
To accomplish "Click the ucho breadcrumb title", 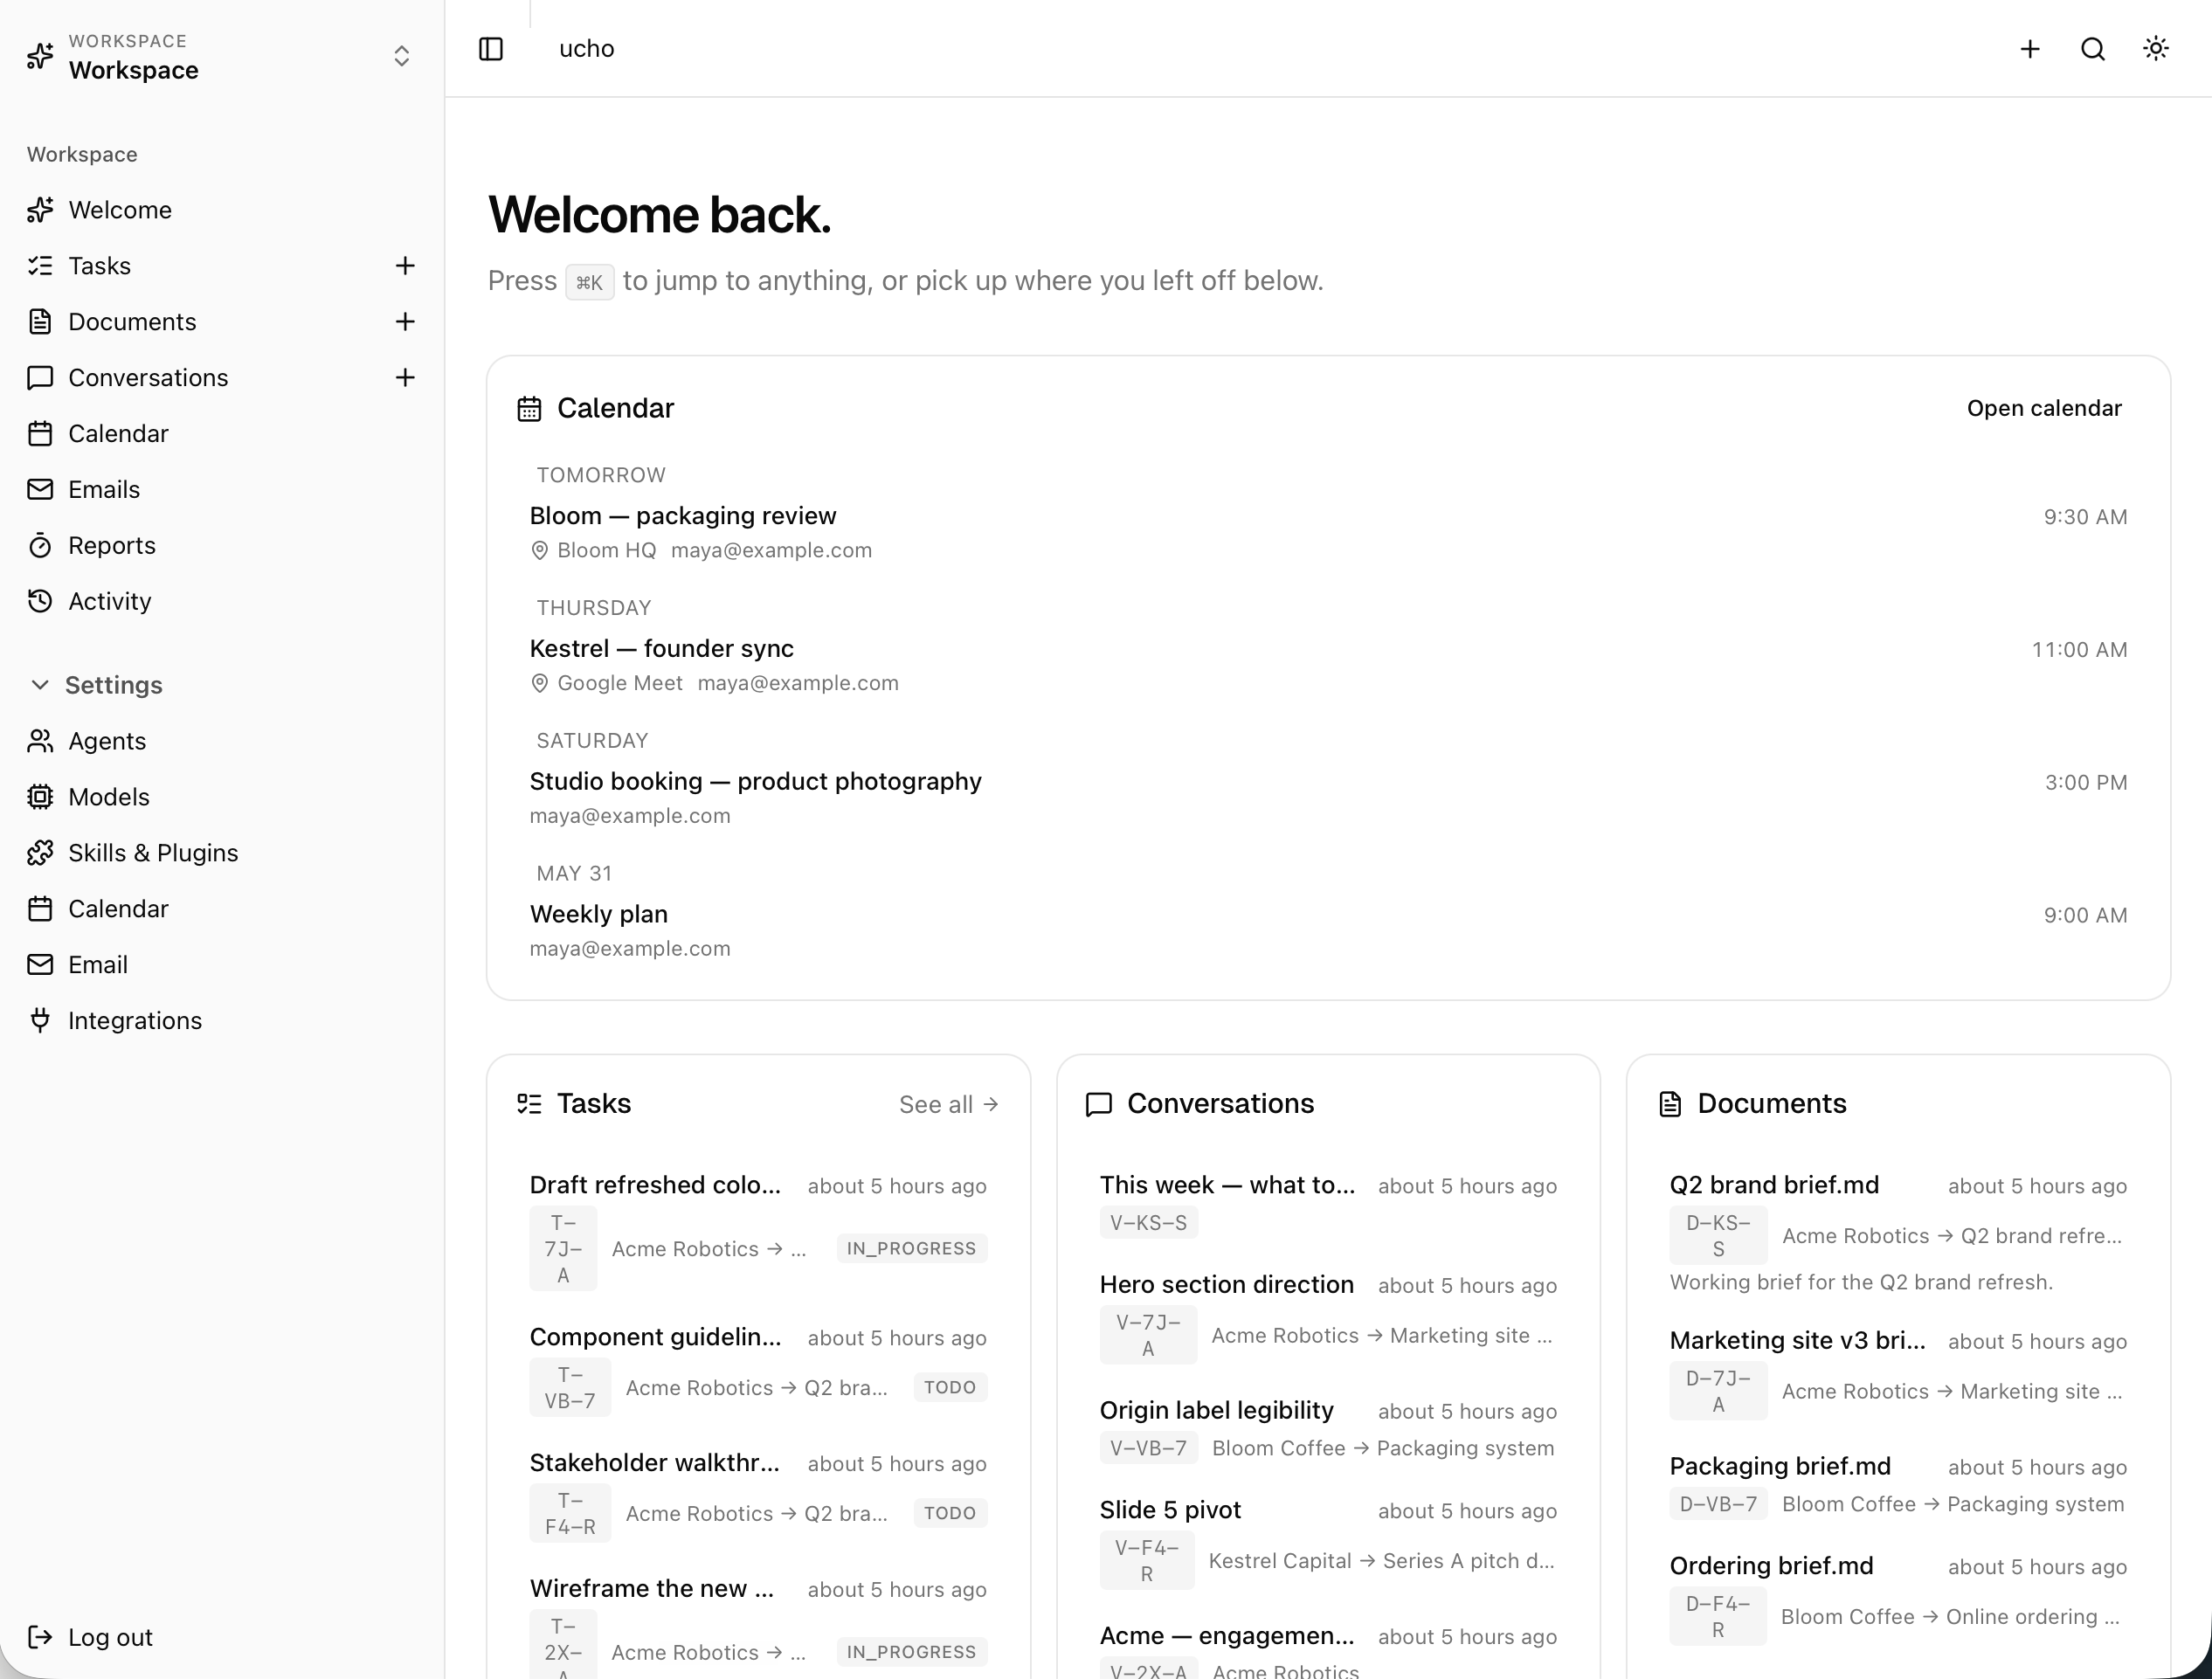I will [586, 49].
